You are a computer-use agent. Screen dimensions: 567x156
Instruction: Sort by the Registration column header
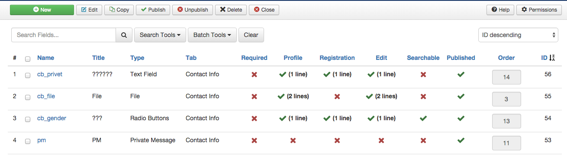pos(337,58)
